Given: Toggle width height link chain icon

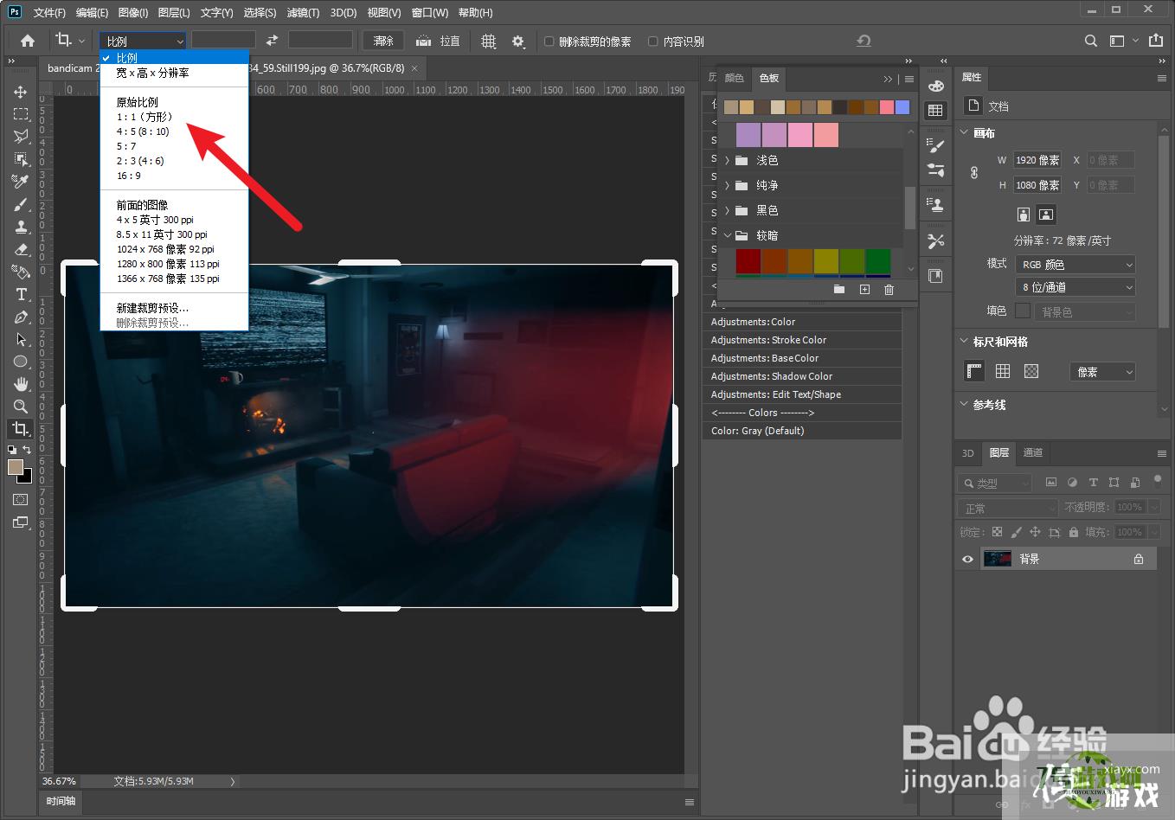Looking at the screenshot, I should click(x=974, y=172).
